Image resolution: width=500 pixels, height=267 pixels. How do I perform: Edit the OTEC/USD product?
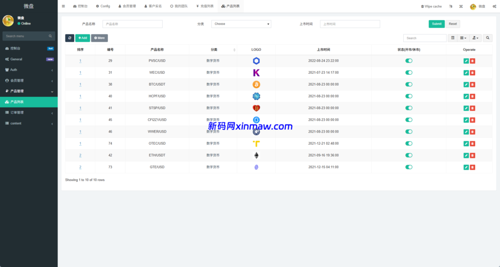[x=466, y=144]
